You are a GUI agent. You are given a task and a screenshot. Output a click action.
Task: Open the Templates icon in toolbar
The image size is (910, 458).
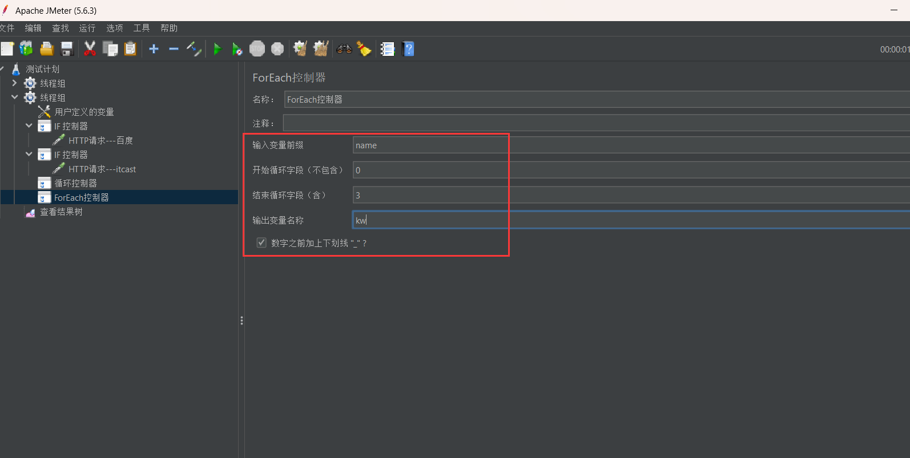click(x=26, y=49)
